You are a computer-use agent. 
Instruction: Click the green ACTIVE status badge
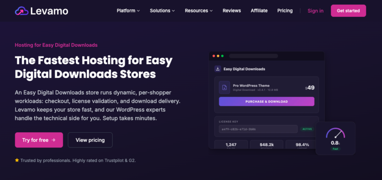[x=307, y=129]
